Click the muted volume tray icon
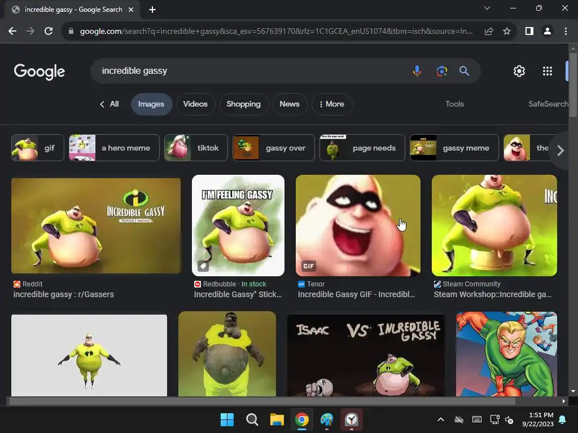Viewport: 578px width, 433px height. (509, 419)
